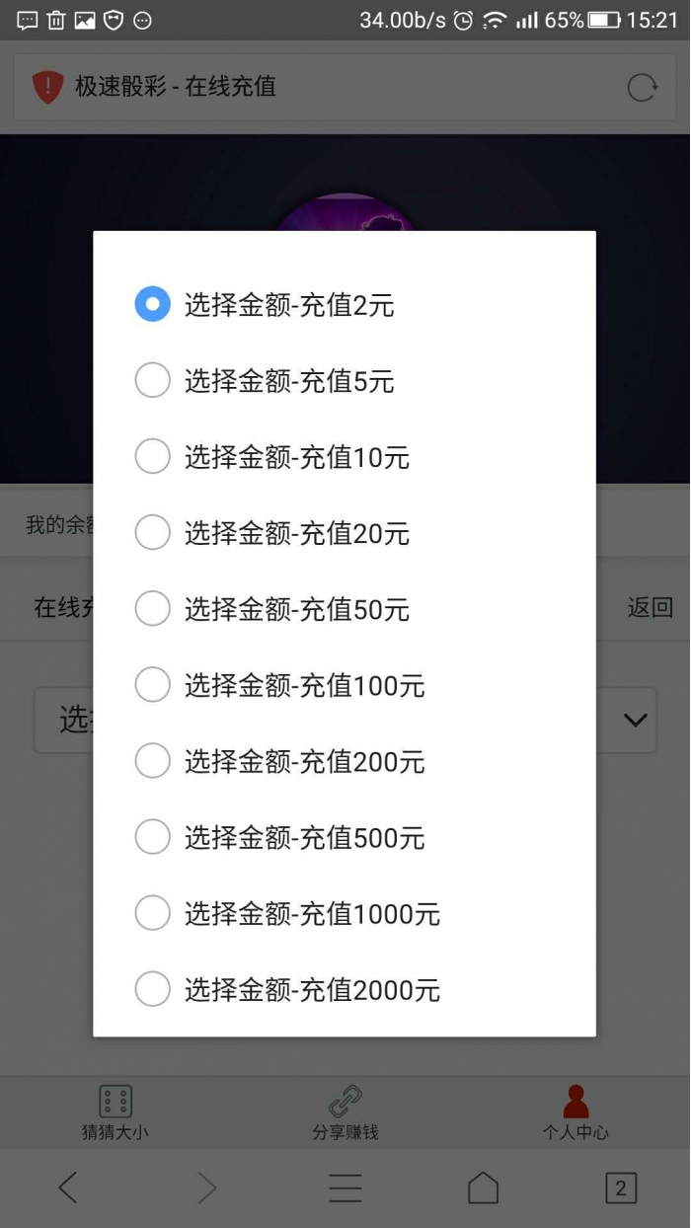Open the browser menu icon
This screenshot has height=1228, width=691.
[x=345, y=1188]
